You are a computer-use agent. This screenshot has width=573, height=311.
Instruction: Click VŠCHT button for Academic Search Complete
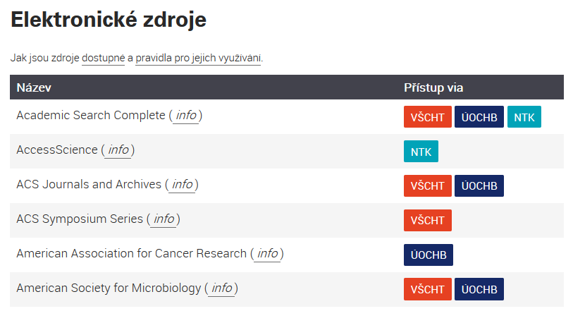(x=428, y=117)
